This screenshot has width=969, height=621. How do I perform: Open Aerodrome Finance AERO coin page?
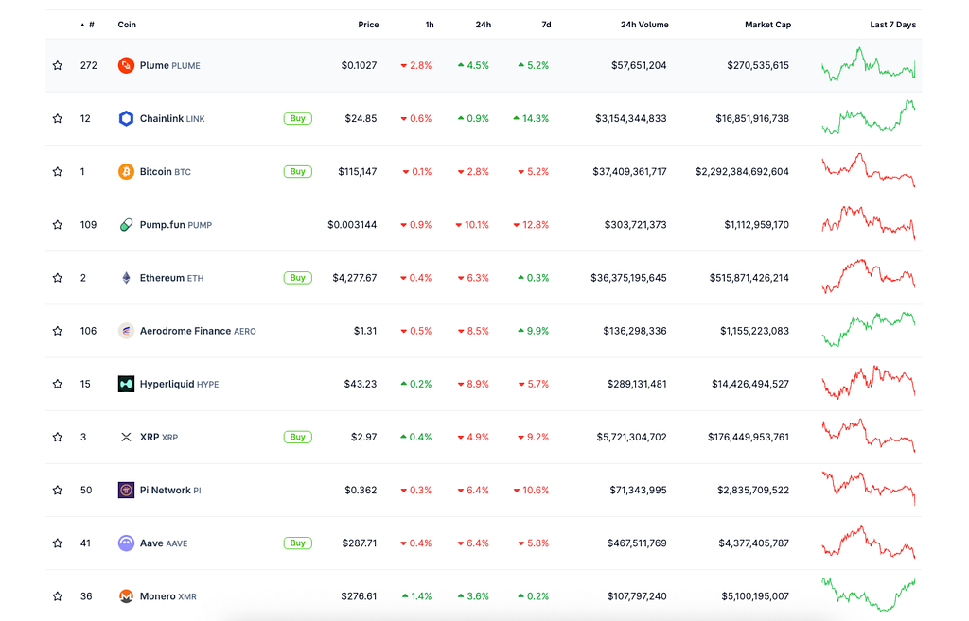click(x=198, y=331)
